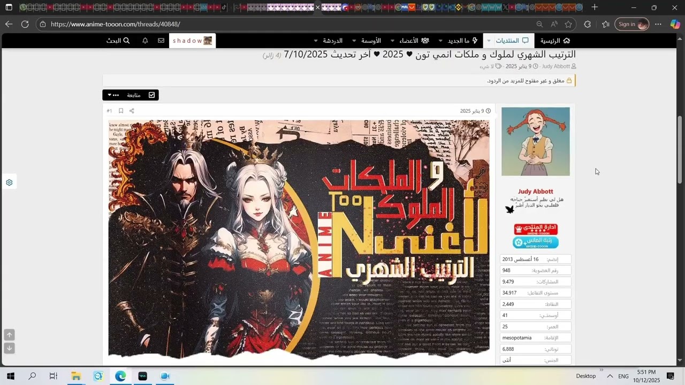Expand ما الجديد dropdown arrow
Image resolution: width=685 pixels, height=385 pixels.
tap(440, 41)
